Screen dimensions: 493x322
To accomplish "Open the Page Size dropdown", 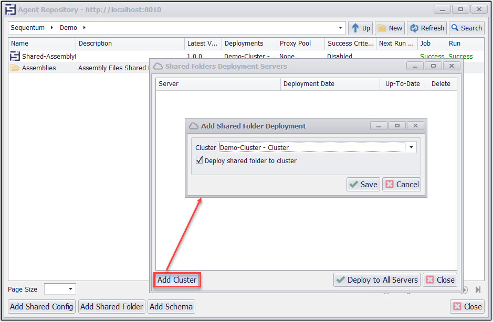I will click(x=71, y=289).
